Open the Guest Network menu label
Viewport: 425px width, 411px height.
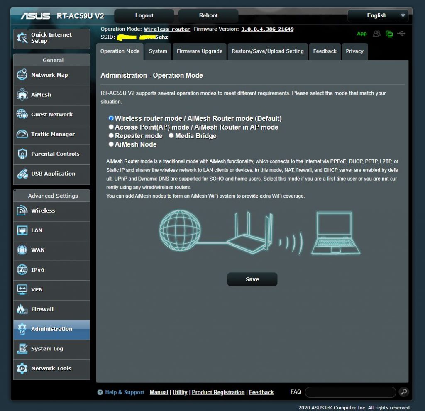pos(52,115)
